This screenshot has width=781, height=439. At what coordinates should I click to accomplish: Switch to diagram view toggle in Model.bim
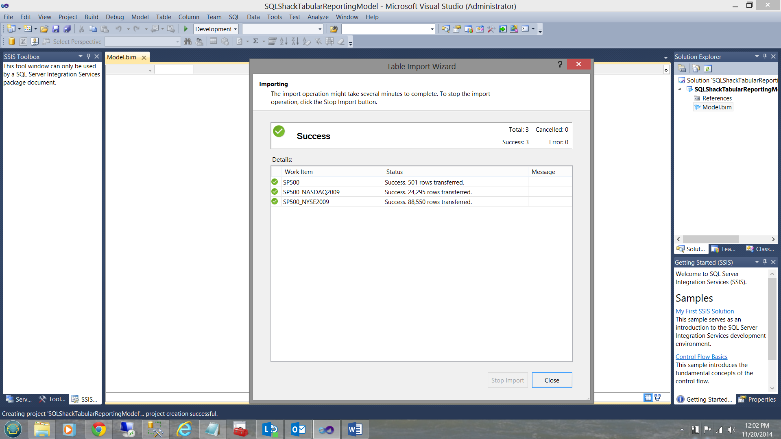coord(657,398)
